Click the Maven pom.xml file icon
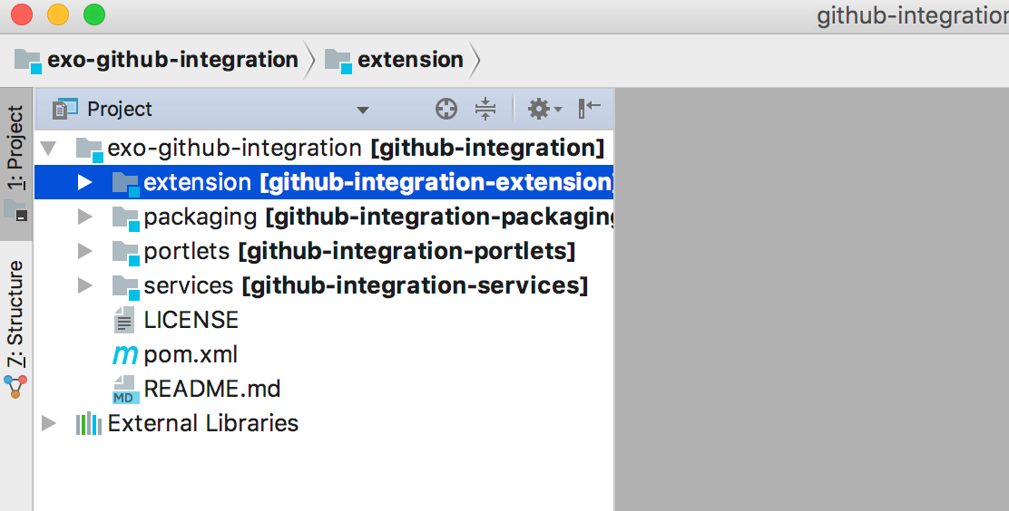Viewport: 1009px width, 511px height. [125, 355]
